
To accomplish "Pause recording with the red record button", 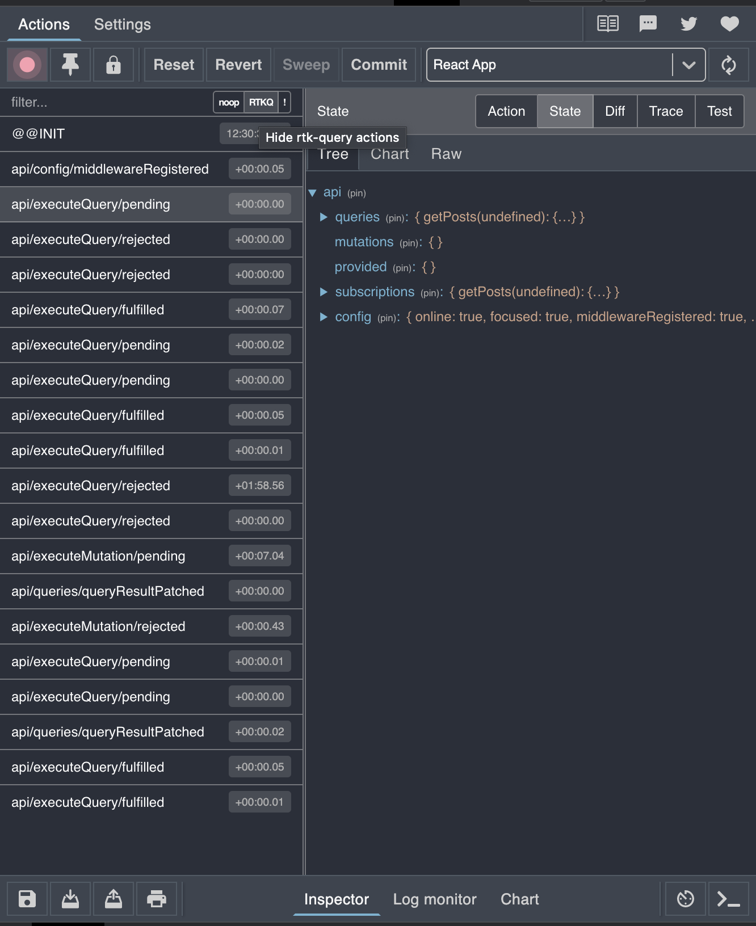I will pos(27,65).
